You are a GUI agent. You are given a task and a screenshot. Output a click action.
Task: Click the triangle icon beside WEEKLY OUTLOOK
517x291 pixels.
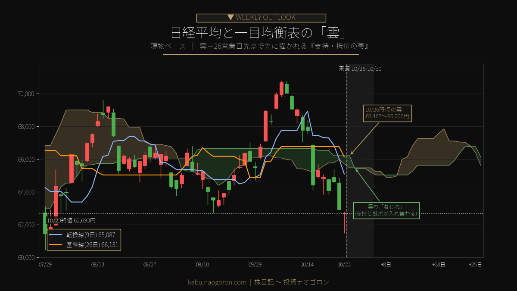click(231, 17)
